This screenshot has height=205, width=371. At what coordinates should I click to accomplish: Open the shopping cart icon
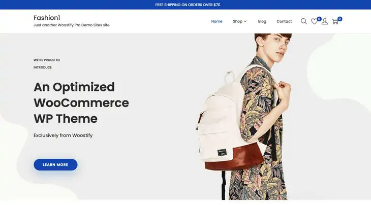click(335, 22)
